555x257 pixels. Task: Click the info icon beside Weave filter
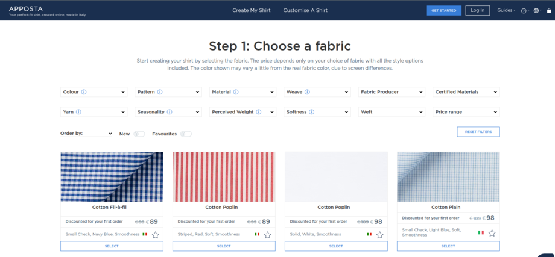click(308, 92)
